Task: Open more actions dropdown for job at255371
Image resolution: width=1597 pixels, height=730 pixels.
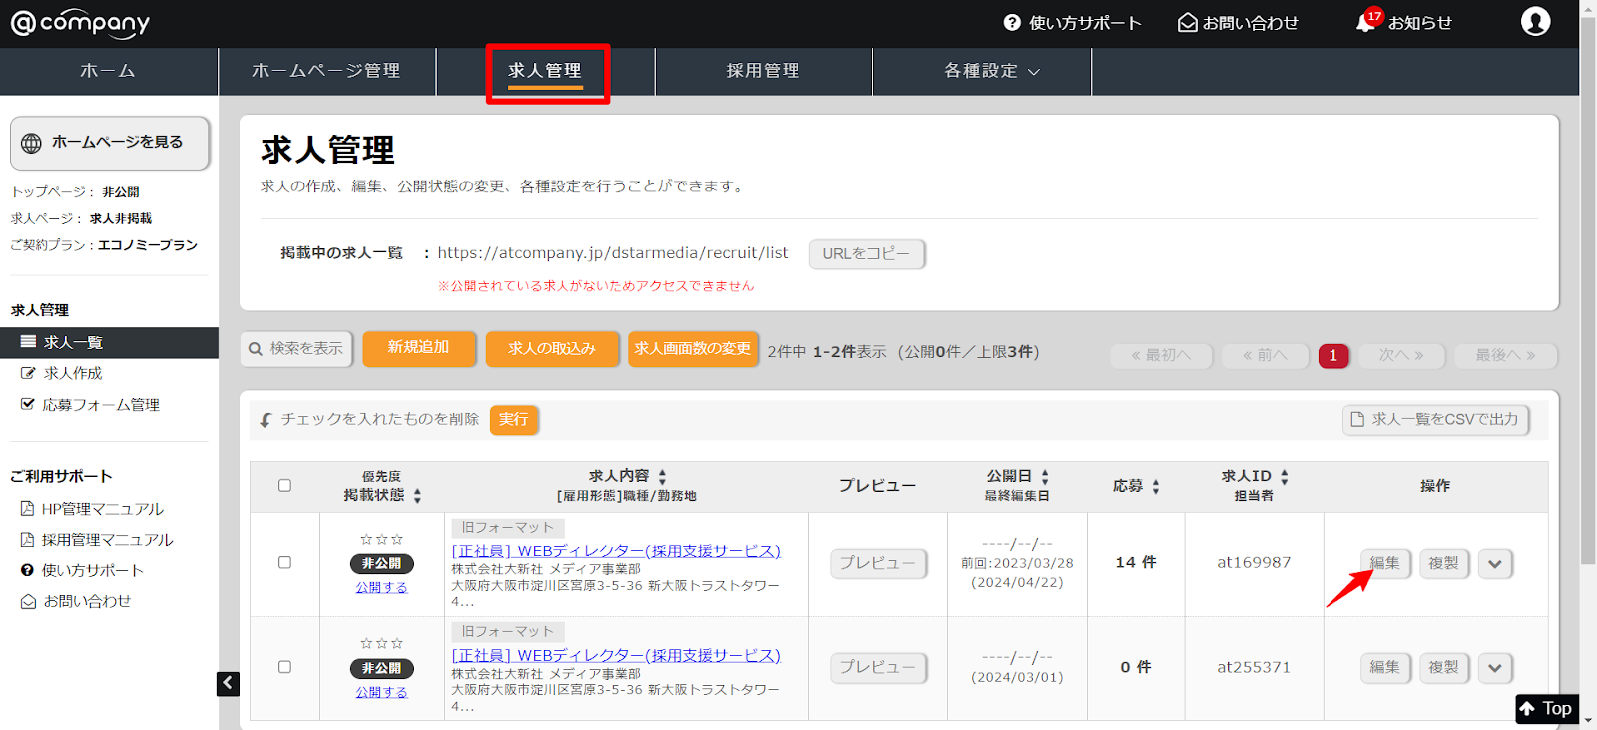Action: click(1494, 668)
